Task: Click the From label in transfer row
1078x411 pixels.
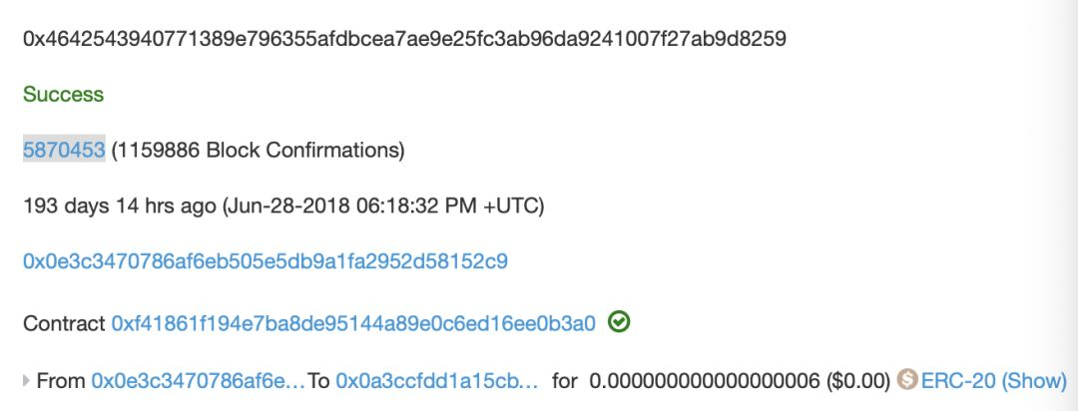Action: (x=61, y=380)
